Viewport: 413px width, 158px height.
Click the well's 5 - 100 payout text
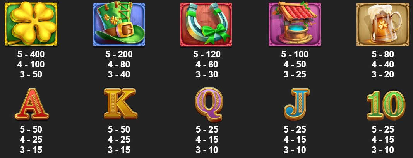click(295, 54)
